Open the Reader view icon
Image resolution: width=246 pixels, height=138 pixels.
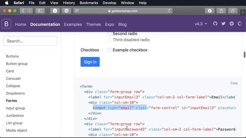tap(77, 11)
